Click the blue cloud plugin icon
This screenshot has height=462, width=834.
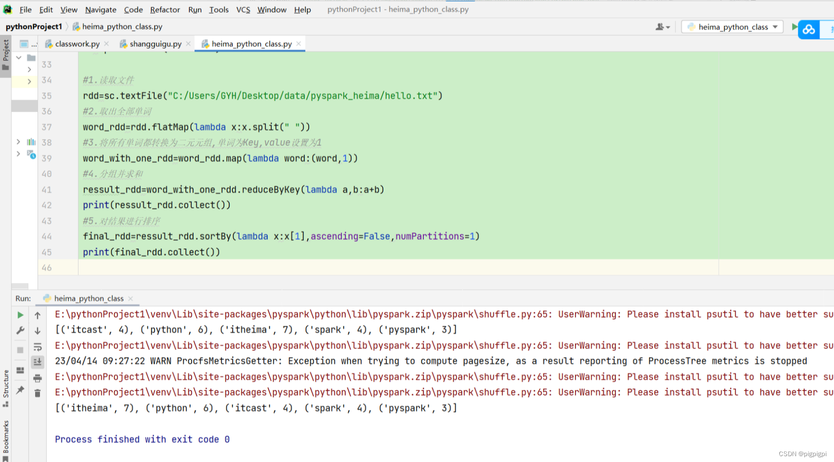pyautogui.click(x=809, y=30)
